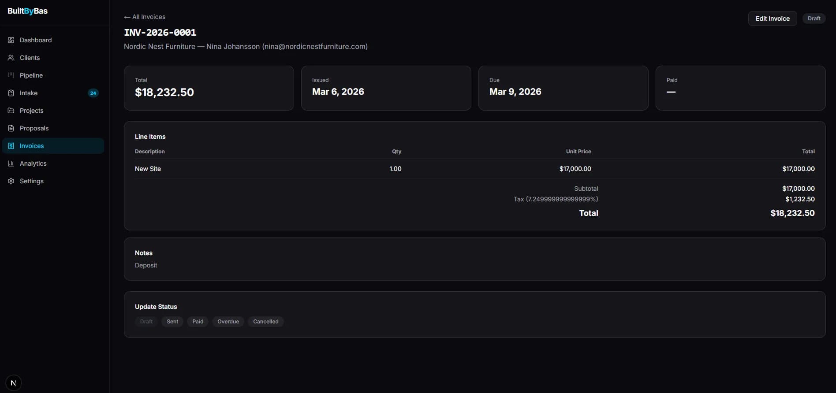Mark the invoice as Paid
Image resolution: width=836 pixels, height=393 pixels.
198,322
